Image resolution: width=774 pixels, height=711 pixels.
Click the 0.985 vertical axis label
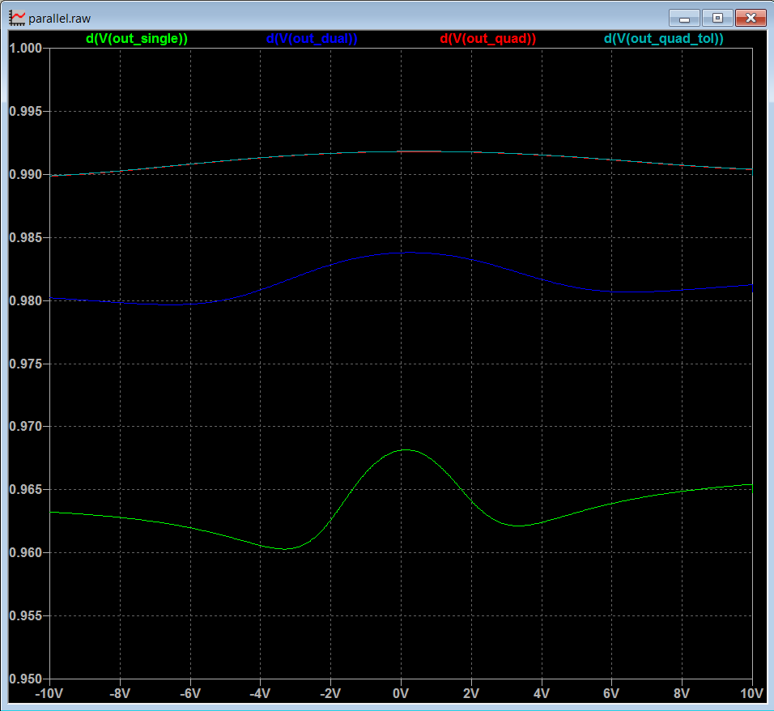25,238
